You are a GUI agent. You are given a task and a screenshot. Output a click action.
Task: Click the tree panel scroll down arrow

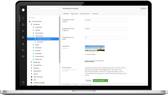point(60,85)
